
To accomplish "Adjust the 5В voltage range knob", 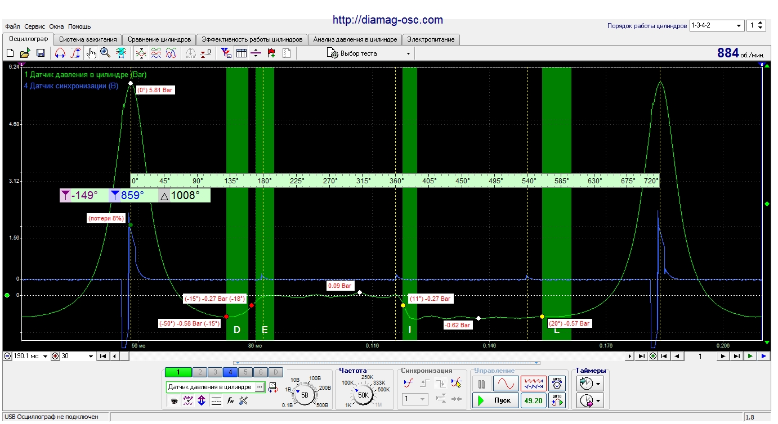I will [305, 395].
